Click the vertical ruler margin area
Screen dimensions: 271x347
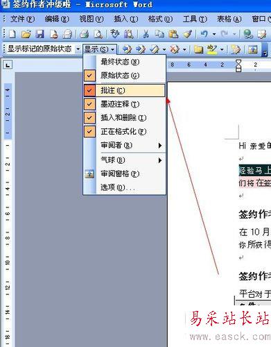click(x=8, y=111)
